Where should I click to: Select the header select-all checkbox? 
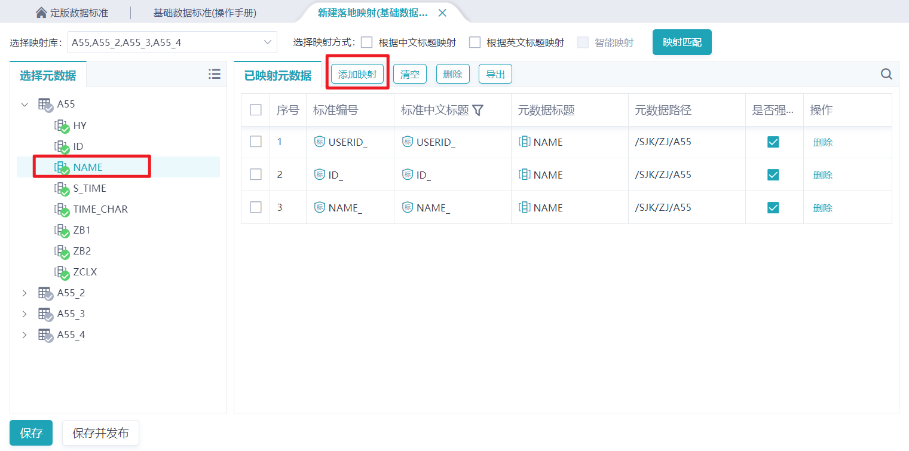[256, 110]
